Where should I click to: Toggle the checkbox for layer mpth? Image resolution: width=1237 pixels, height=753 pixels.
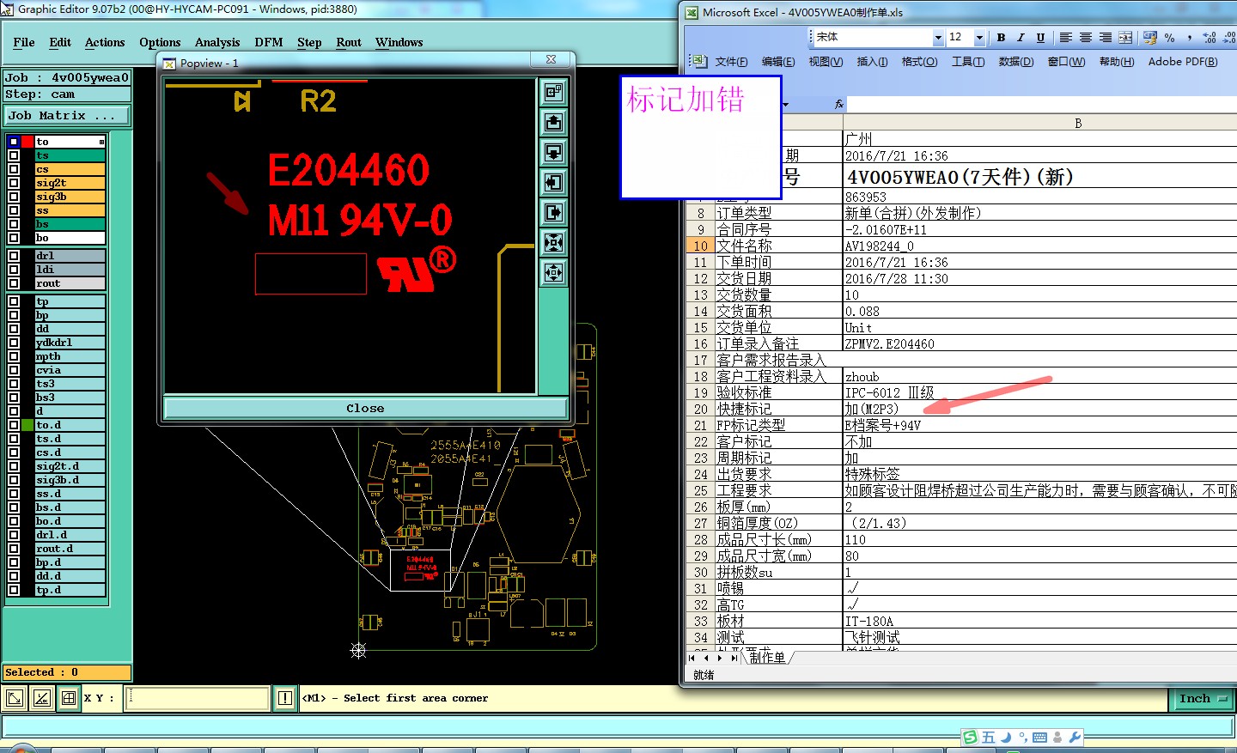pyautogui.click(x=14, y=356)
